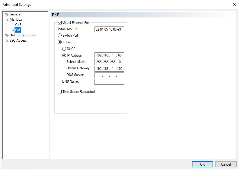
Task: Select EoE in the settings tree
Action: (x=18, y=30)
